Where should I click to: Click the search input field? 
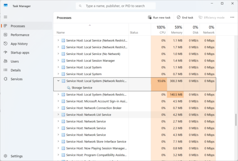(x=116, y=6)
